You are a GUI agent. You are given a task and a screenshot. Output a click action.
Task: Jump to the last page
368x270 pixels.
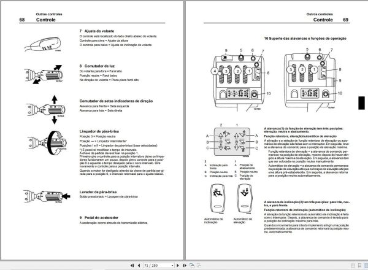(185, 266)
